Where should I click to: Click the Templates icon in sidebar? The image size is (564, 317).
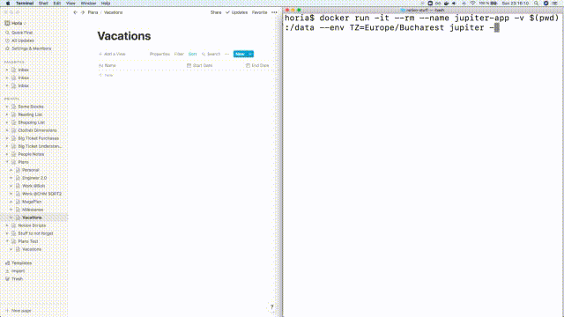pos(7,263)
